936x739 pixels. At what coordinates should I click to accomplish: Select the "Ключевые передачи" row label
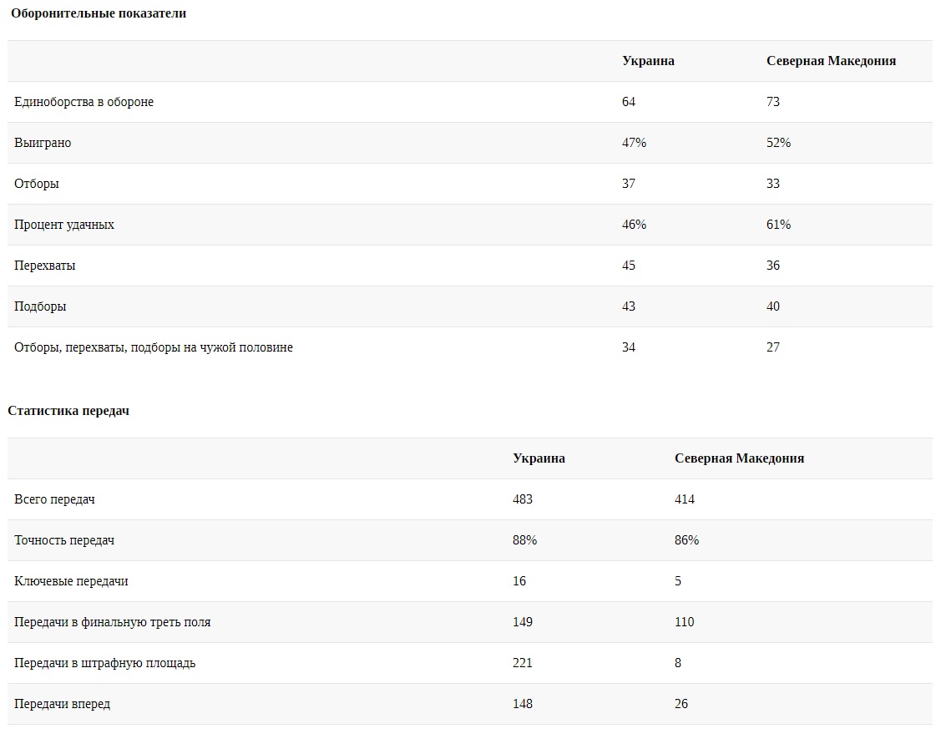71,581
